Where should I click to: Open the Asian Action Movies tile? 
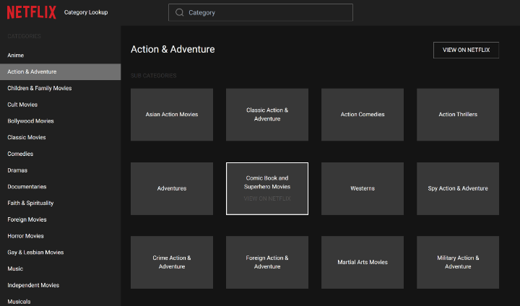[172, 115]
